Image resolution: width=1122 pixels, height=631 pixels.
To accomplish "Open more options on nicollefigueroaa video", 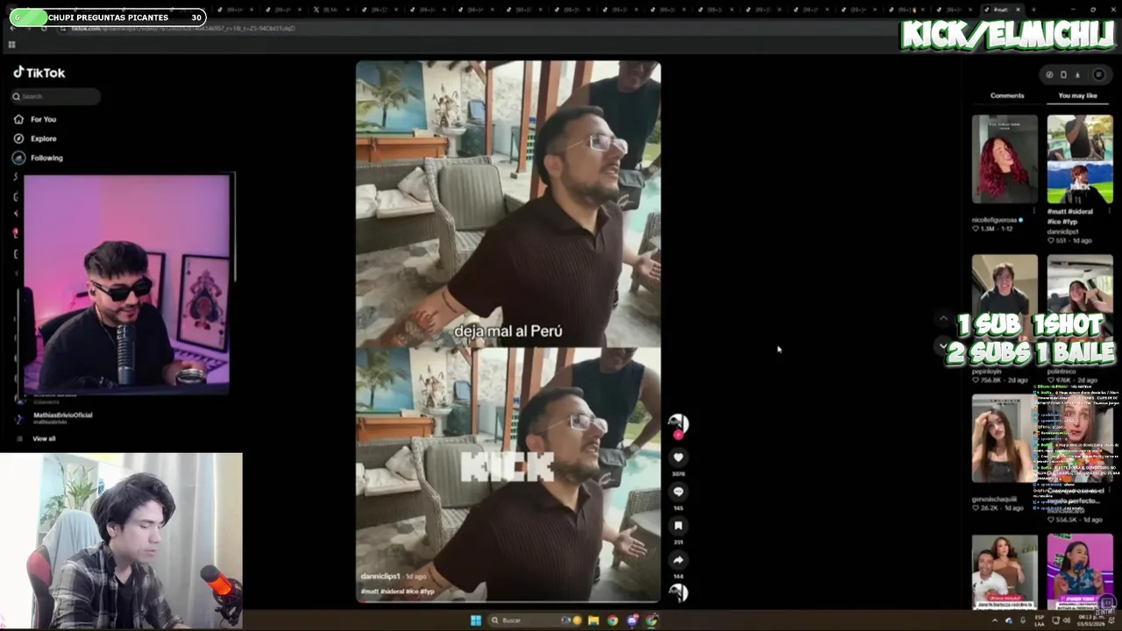I will coord(1034,211).
